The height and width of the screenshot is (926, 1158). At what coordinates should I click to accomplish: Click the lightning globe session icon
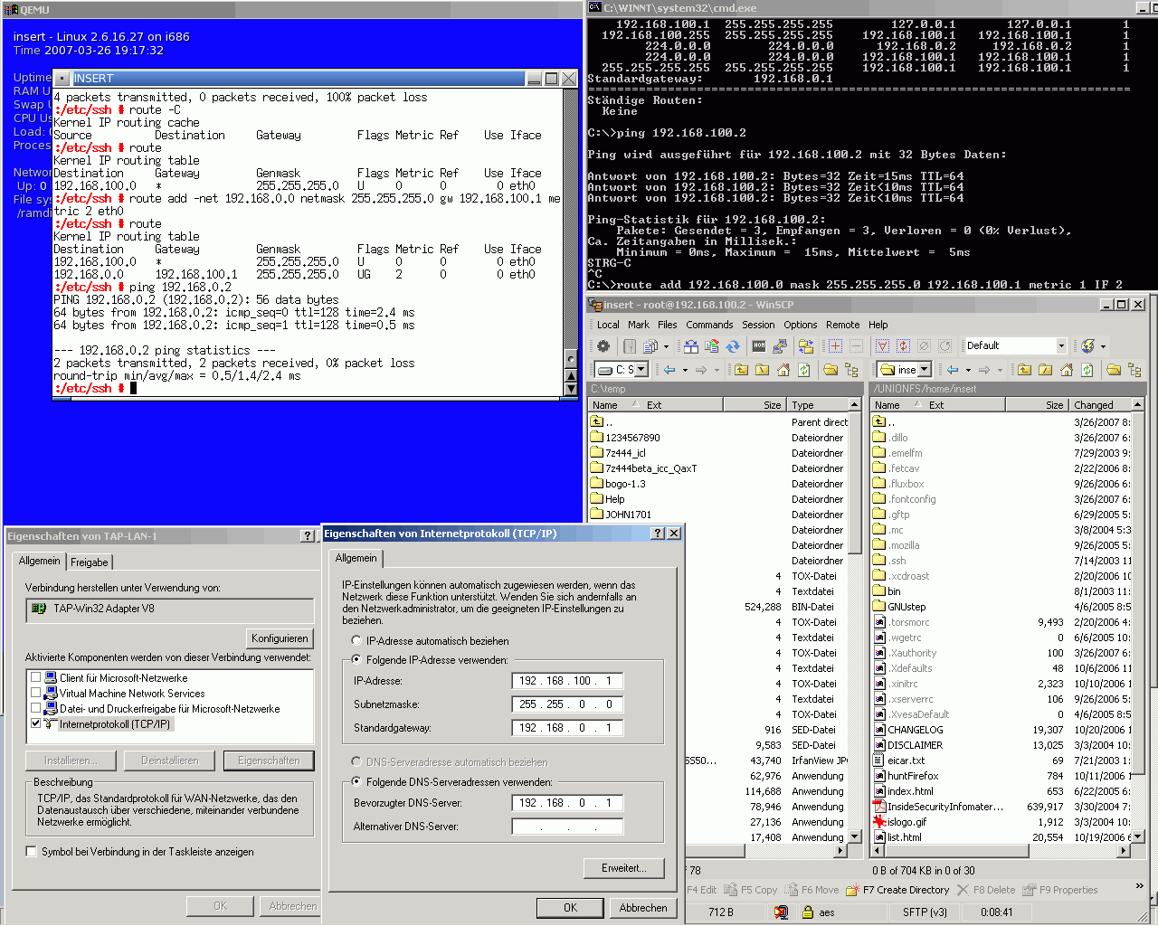[1088, 345]
